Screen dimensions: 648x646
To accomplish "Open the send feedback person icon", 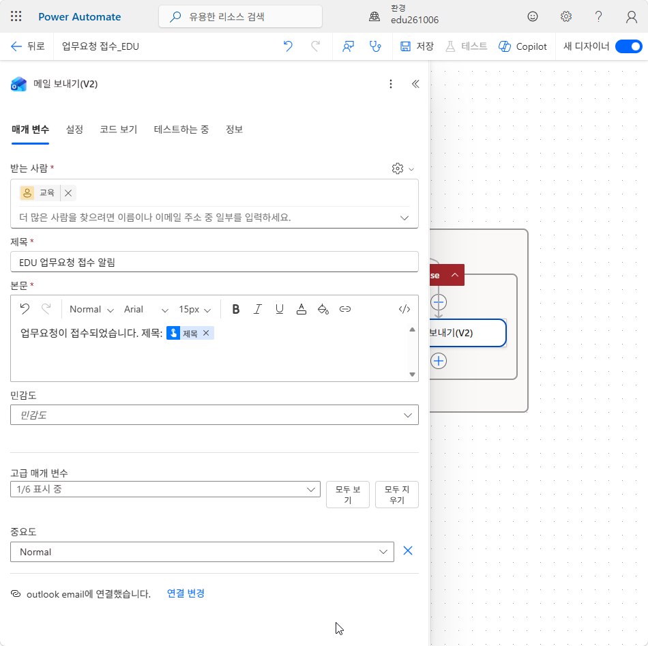I will coord(349,46).
